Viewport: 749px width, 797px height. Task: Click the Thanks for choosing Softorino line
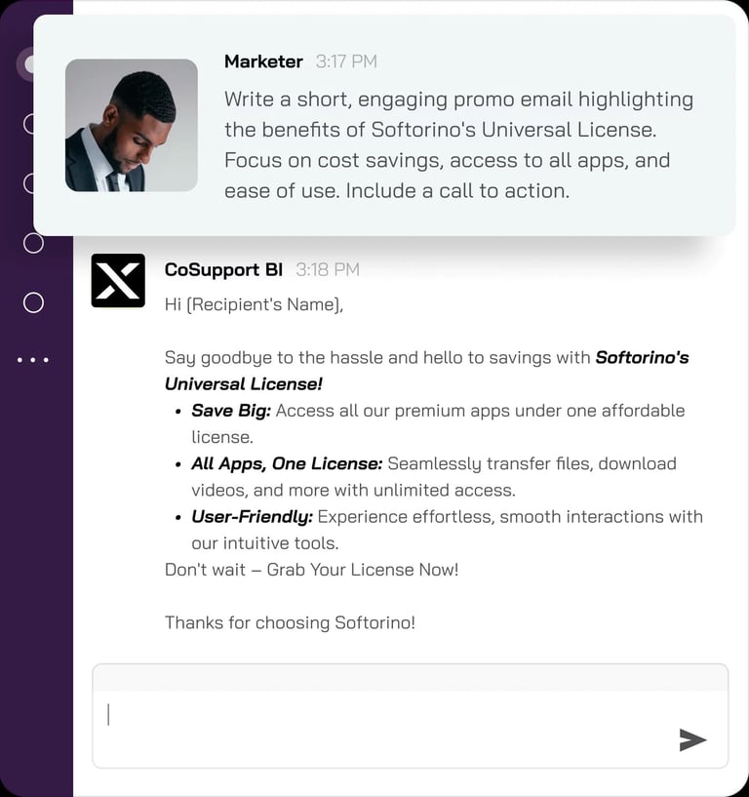click(290, 622)
